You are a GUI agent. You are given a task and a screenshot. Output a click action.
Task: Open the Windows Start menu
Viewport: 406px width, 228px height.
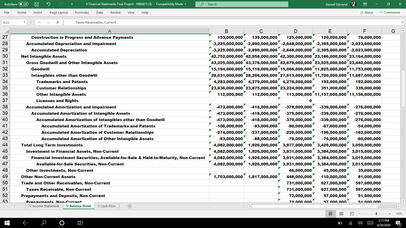(x=7, y=223)
